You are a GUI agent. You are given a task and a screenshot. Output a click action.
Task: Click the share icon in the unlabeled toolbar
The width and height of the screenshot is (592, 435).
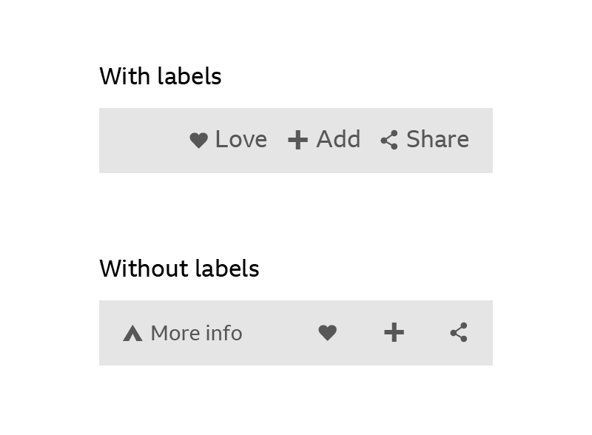[x=459, y=333]
